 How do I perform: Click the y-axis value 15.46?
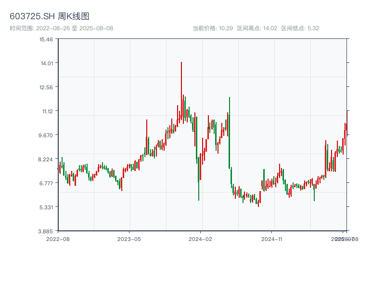pyautogui.click(x=46, y=39)
